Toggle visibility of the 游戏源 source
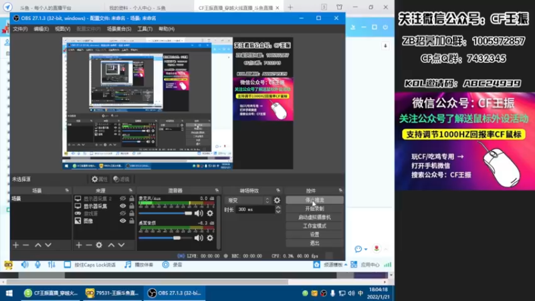 click(122, 213)
